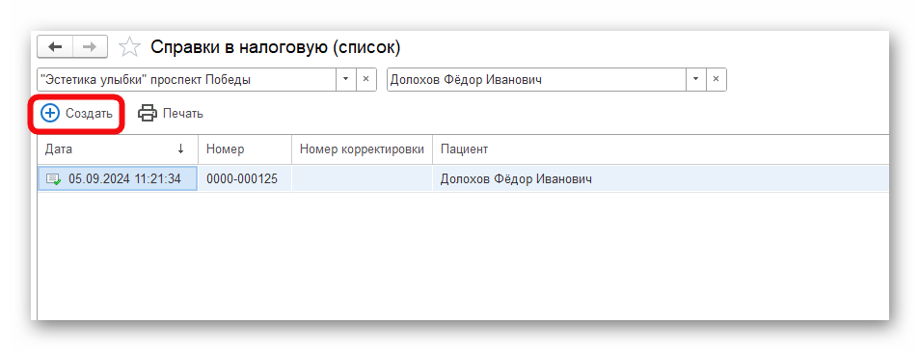Select the row dated 05.09.2024 11:21:34
The height and width of the screenshot is (351, 920).
pos(464,179)
